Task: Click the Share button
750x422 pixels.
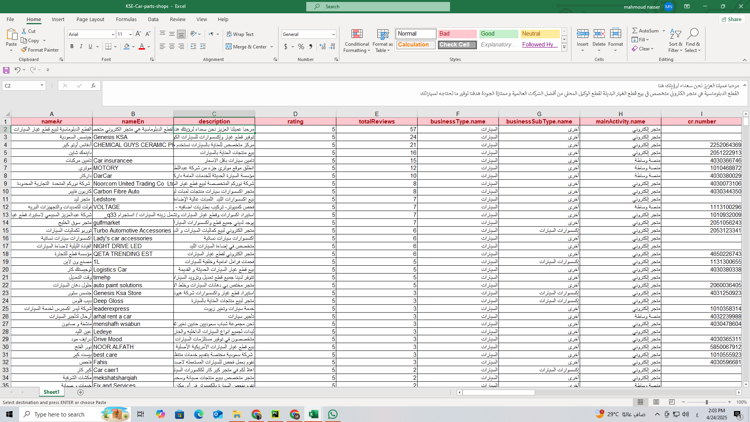Action: point(732,19)
